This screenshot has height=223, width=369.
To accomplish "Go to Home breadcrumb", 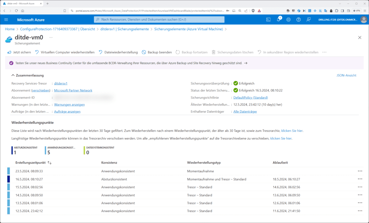I will (x=10, y=29).
